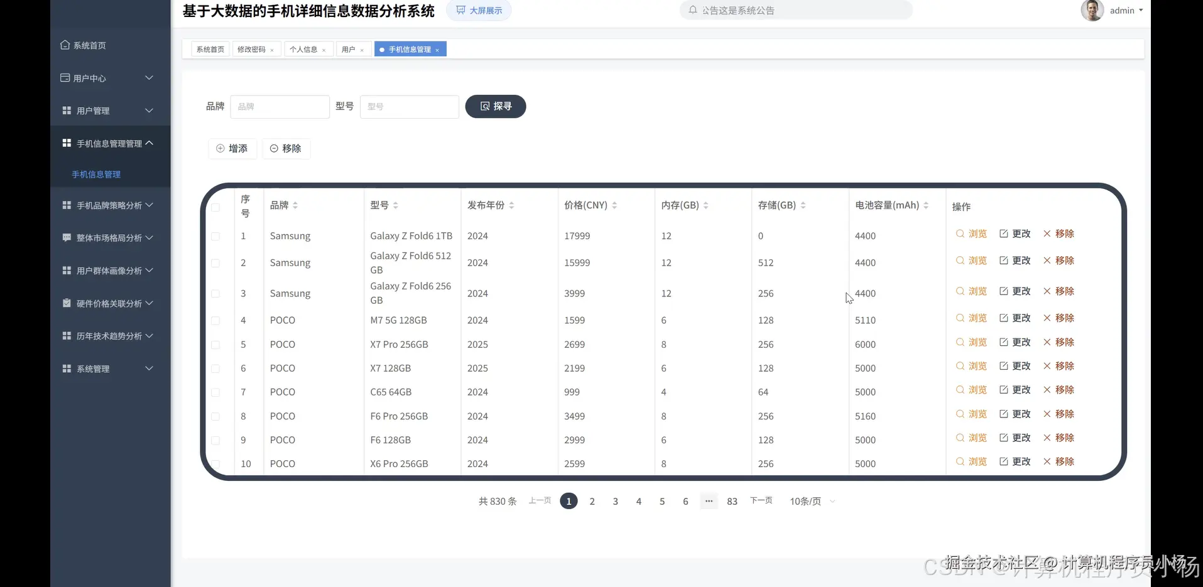Open the 大屏展示 dashboard button
1203x587 pixels.
point(479,11)
